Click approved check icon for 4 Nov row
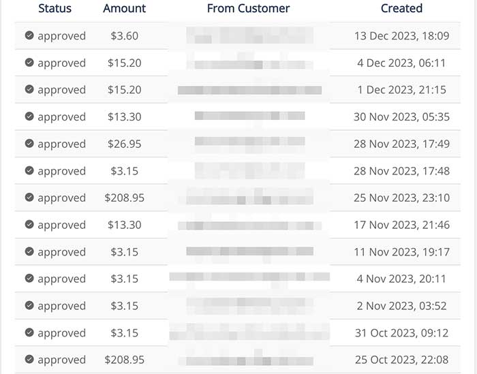477x374 pixels. (x=29, y=278)
